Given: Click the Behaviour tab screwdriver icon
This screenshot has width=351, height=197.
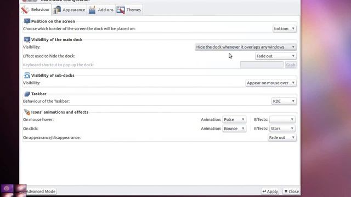Looking at the screenshot, I should (x=25, y=10).
